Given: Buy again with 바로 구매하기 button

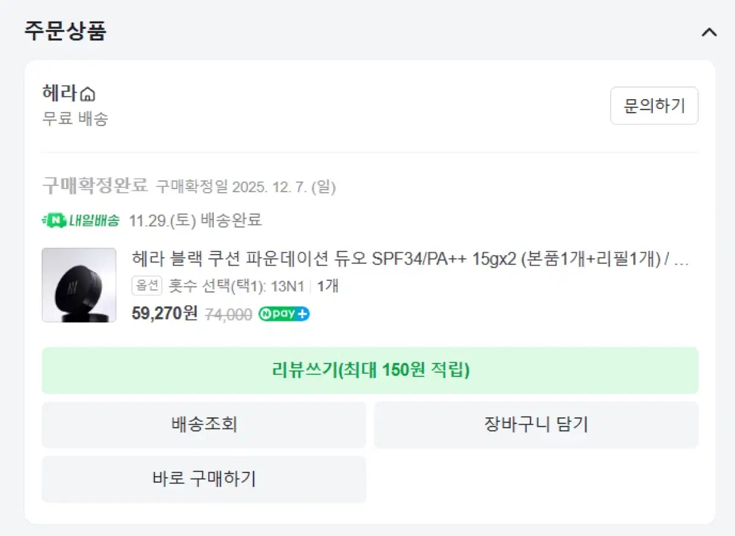Looking at the screenshot, I should pos(204,479).
